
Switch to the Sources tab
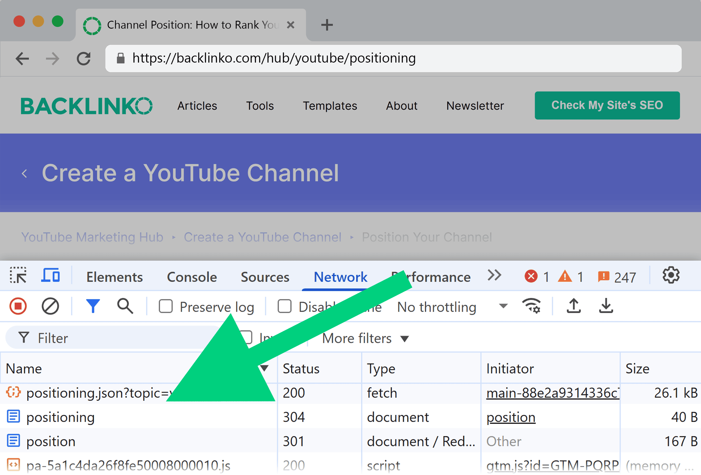[265, 277]
